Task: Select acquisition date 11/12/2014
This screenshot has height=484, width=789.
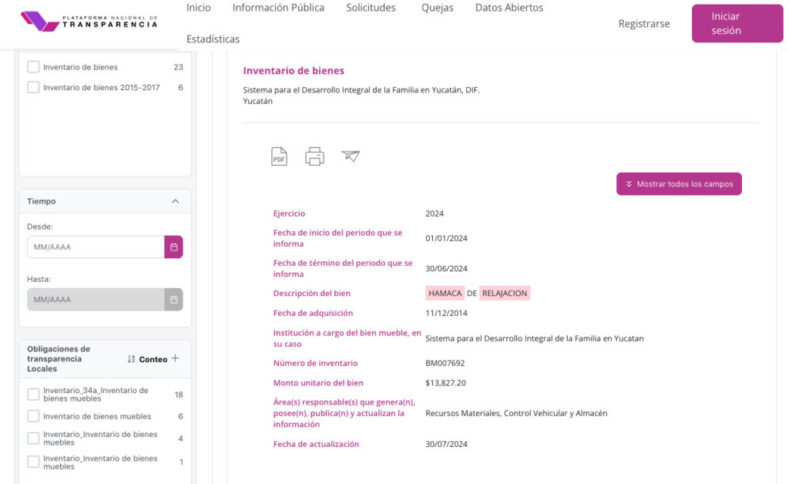Action: pos(446,313)
